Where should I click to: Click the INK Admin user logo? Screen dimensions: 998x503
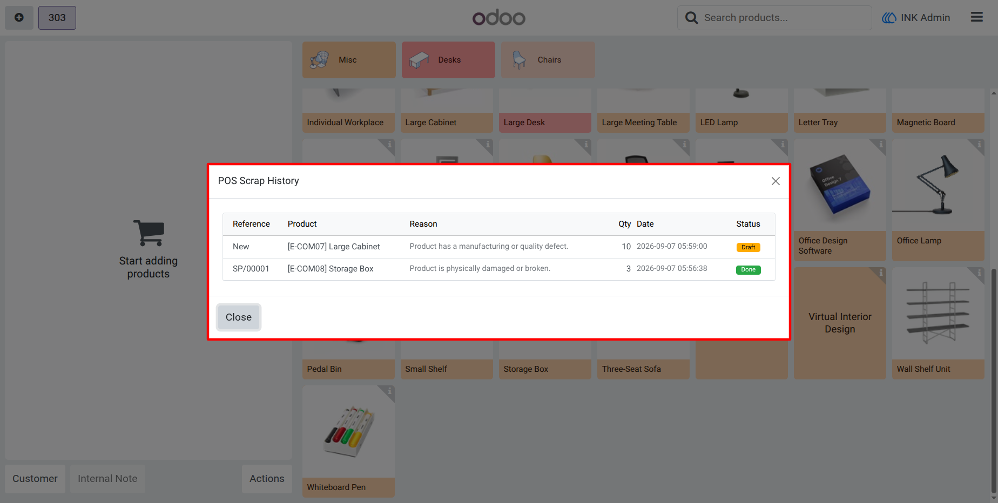[x=889, y=18]
